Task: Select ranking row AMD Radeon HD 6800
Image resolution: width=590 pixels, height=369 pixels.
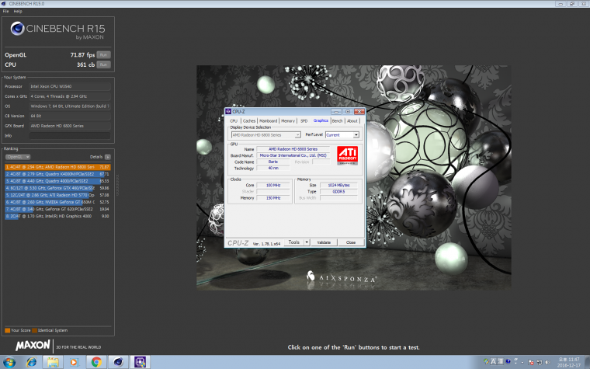Action: [57, 167]
